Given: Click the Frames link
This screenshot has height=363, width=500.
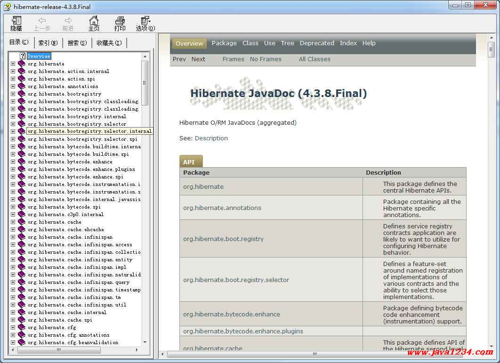Looking at the screenshot, I should pos(233,59).
